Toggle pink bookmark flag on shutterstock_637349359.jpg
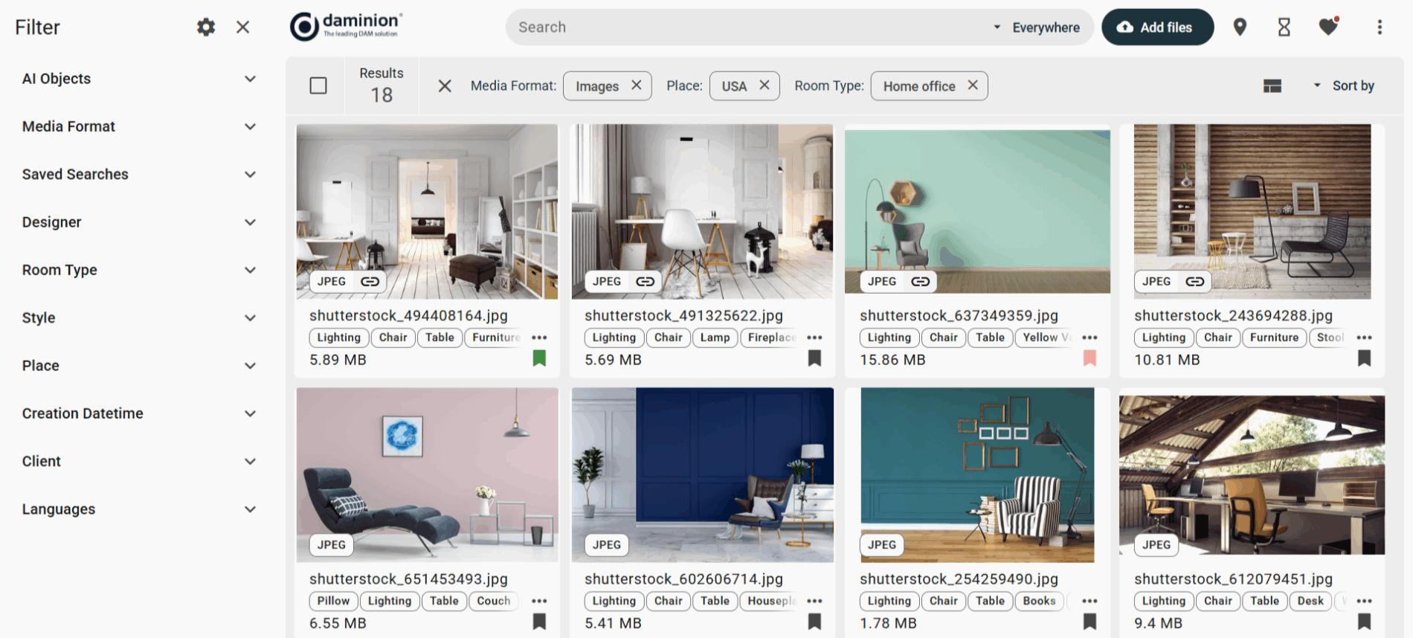Screen dimensions: 1413x638 (x=1089, y=359)
